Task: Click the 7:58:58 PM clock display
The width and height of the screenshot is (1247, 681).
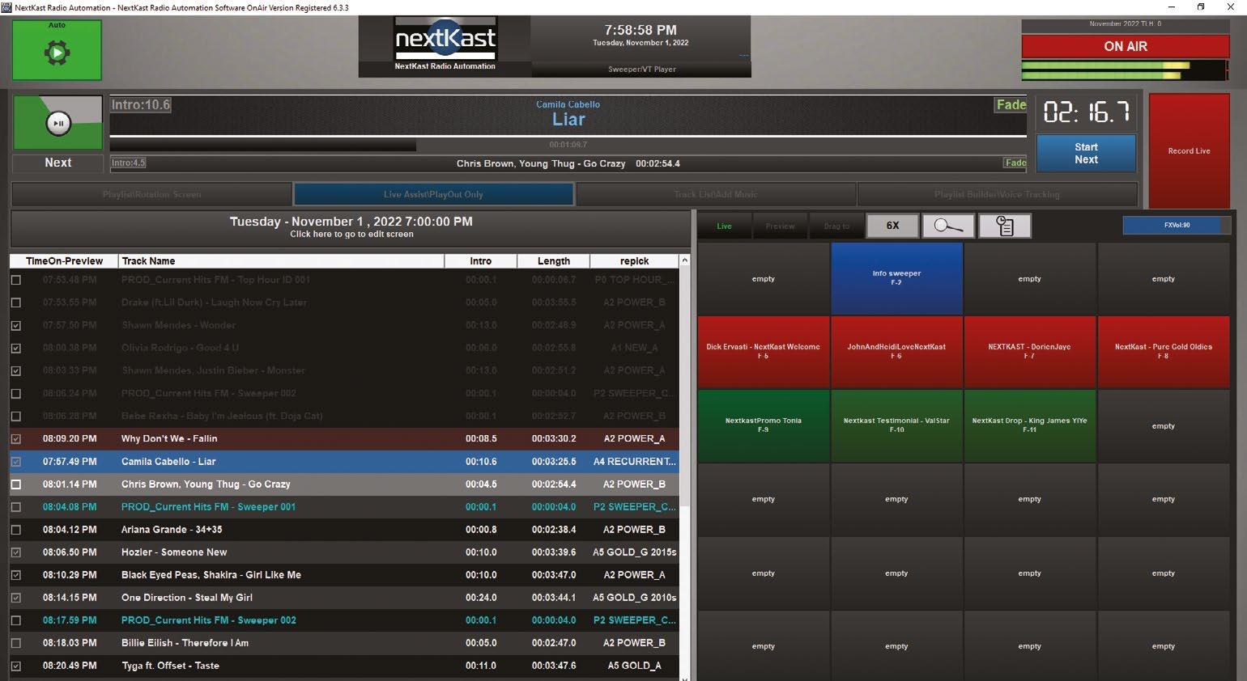Action: click(641, 30)
